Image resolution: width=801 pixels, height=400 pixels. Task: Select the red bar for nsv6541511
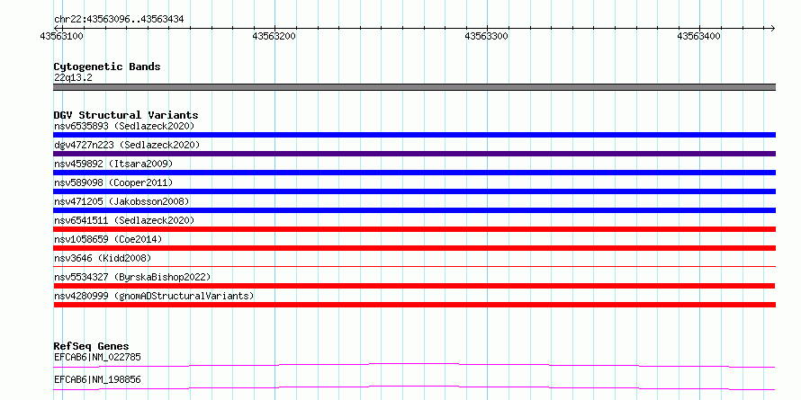click(414, 229)
